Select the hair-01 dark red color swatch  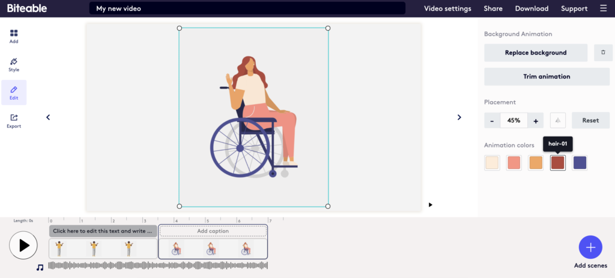[x=558, y=163]
